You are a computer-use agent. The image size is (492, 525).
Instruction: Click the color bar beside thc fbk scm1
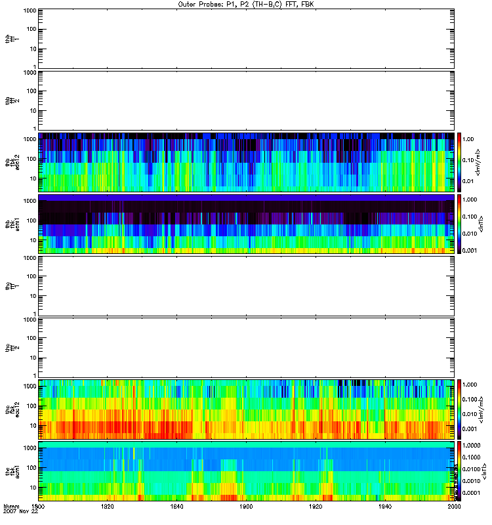(459, 471)
